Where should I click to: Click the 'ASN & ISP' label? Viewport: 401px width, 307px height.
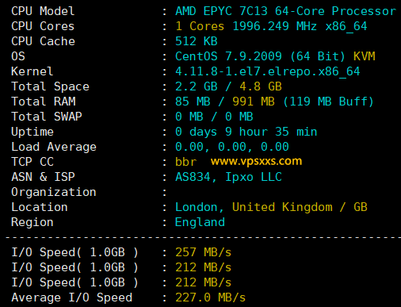[43, 177]
